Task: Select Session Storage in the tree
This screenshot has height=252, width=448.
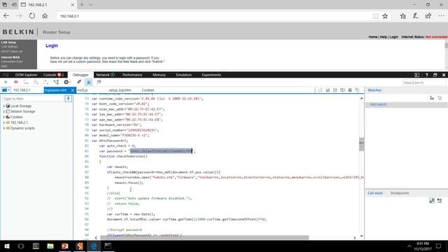Action: pyautogui.click(x=22, y=111)
